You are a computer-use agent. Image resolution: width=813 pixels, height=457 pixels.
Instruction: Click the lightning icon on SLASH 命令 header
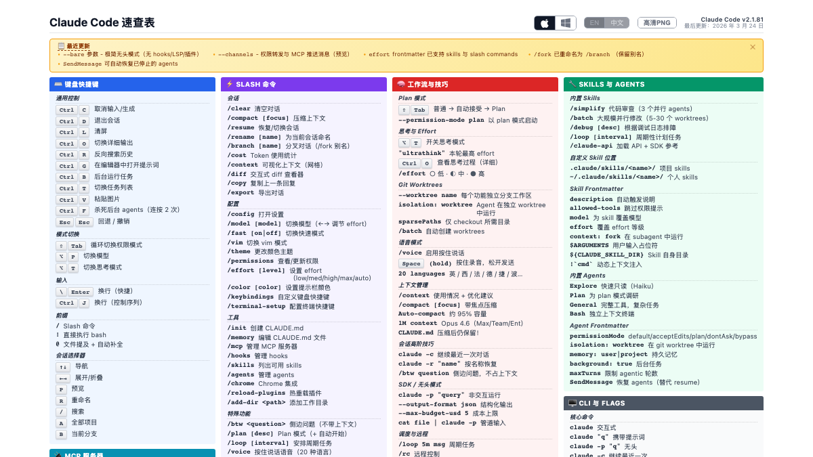click(x=228, y=84)
